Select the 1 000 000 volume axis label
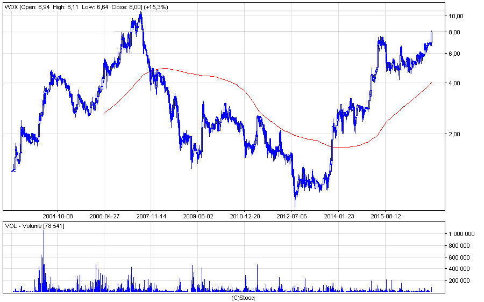The width and height of the screenshot is (484, 302). pyautogui.click(x=461, y=234)
